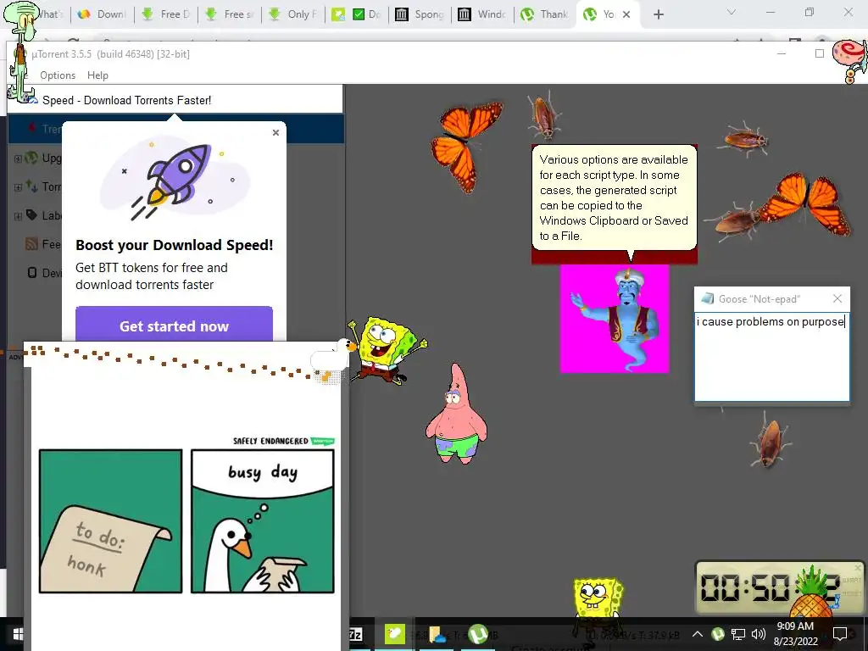This screenshot has height=651, width=868.
Task: Click the cockroach below the Not-epad window
Action: coord(770,441)
